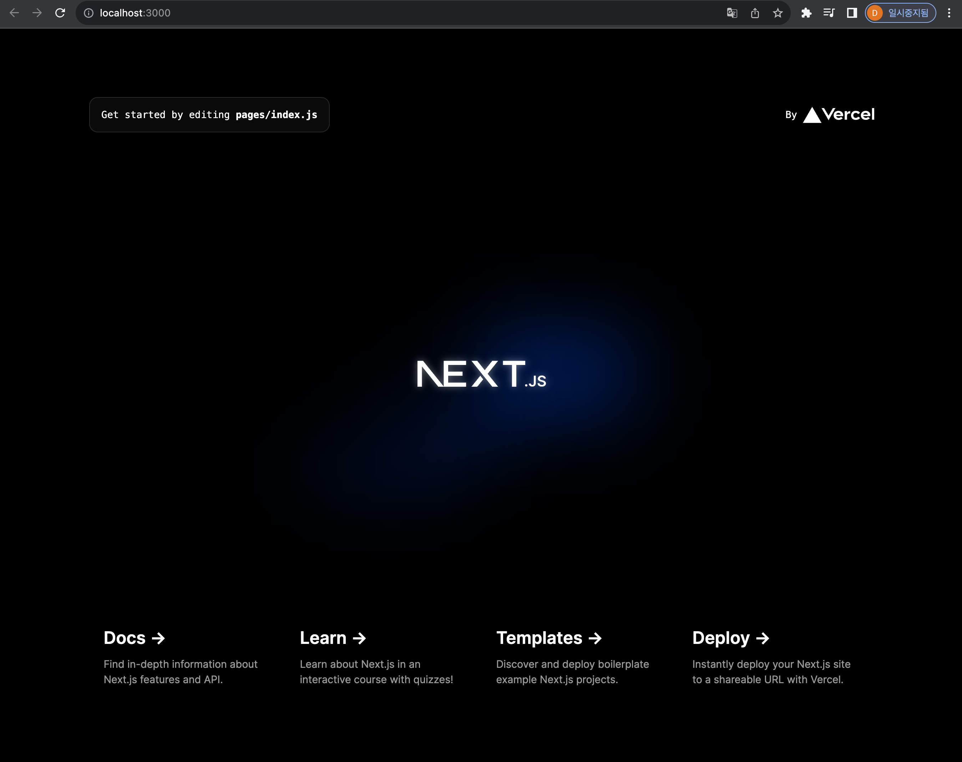This screenshot has width=962, height=762.
Task: Click the browser back arrow
Action: coord(14,13)
